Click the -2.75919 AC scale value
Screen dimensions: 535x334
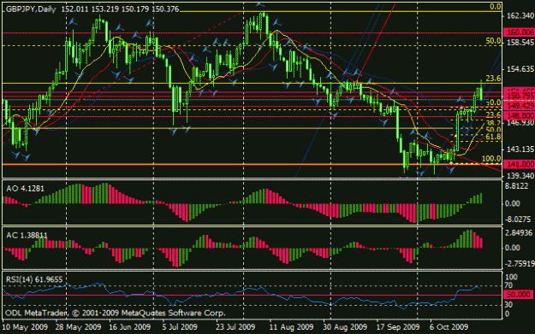(520, 263)
